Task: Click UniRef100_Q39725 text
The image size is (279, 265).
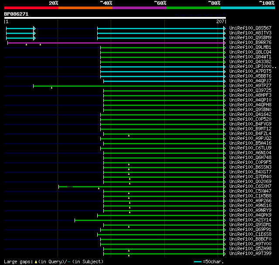Action: click(x=250, y=91)
